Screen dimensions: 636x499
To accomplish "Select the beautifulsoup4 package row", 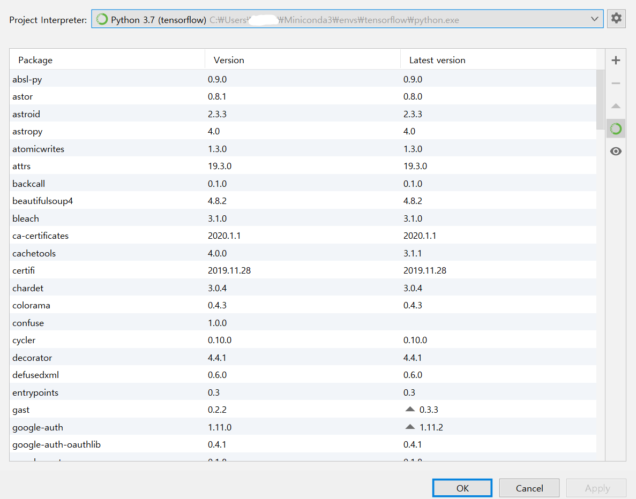I will (303, 201).
